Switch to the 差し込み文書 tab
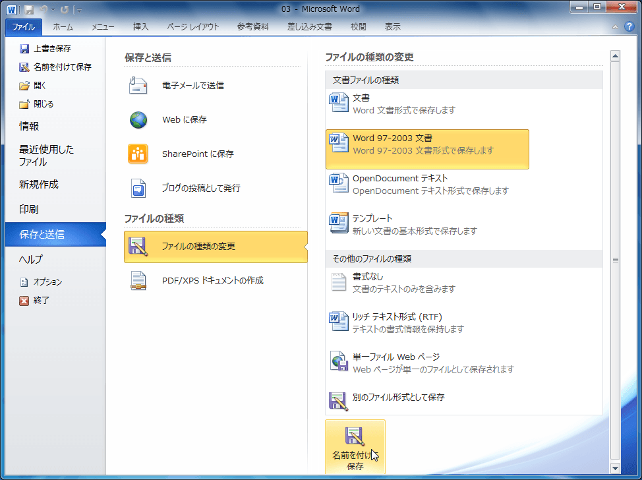Image resolution: width=642 pixels, height=480 pixels. (310, 27)
